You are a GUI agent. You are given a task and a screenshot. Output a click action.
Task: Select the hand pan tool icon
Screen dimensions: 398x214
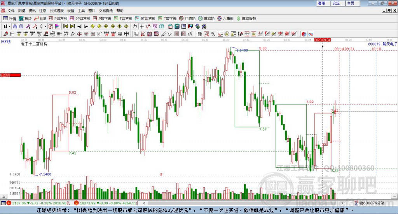tap(135, 26)
